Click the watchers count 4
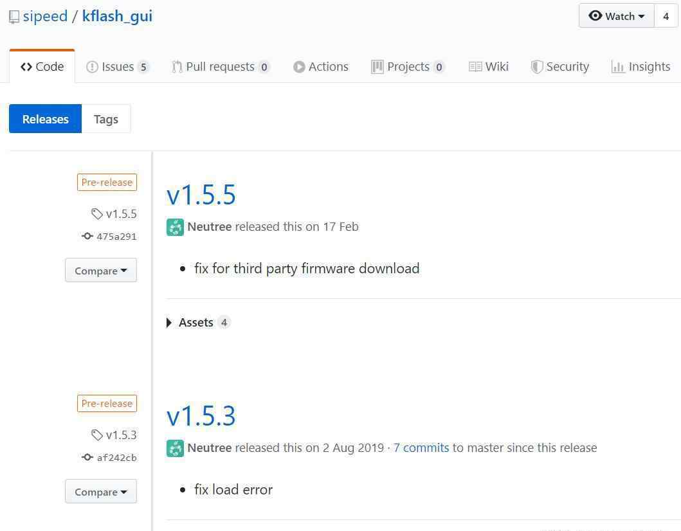Viewport: 681px width, 531px height. click(666, 16)
